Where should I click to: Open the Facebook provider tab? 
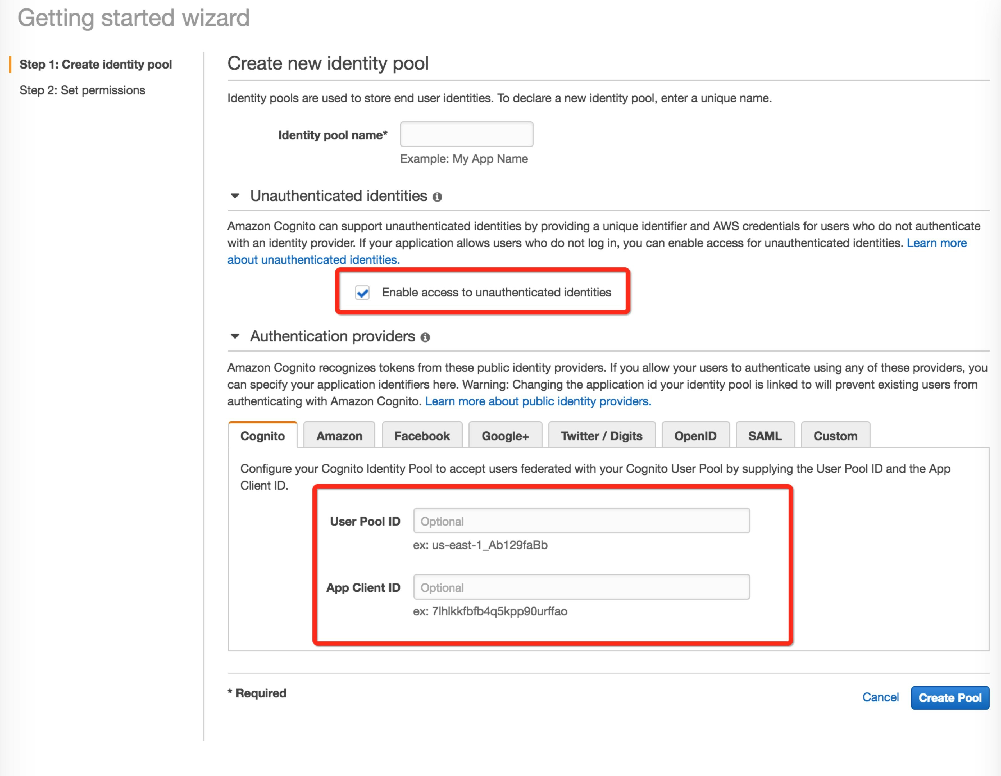[x=422, y=435]
